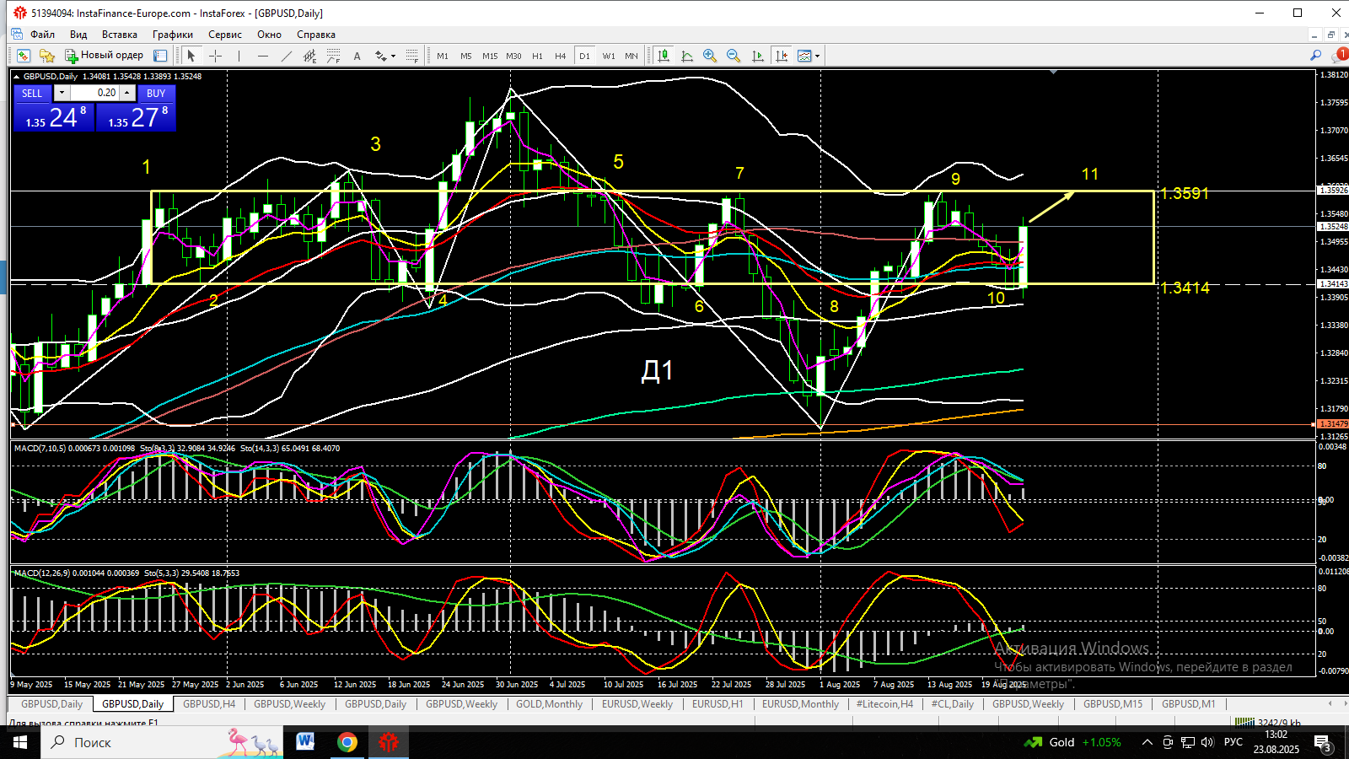This screenshot has height=759, width=1349.
Task: Switch timeframe to W1
Action: coord(609,56)
